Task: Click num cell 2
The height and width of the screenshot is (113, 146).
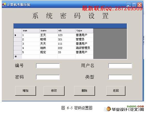Action: [31, 39]
